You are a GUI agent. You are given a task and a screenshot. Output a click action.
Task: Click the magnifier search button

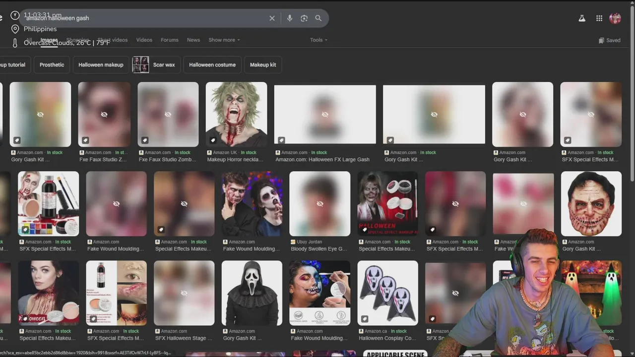click(318, 18)
